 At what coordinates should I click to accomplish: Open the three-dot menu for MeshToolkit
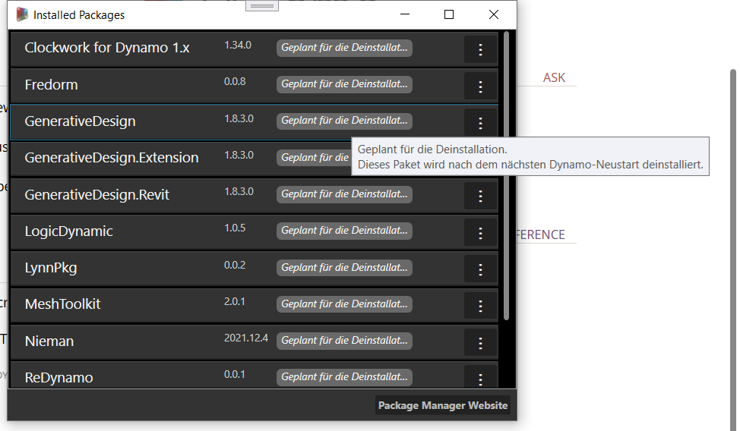480,305
